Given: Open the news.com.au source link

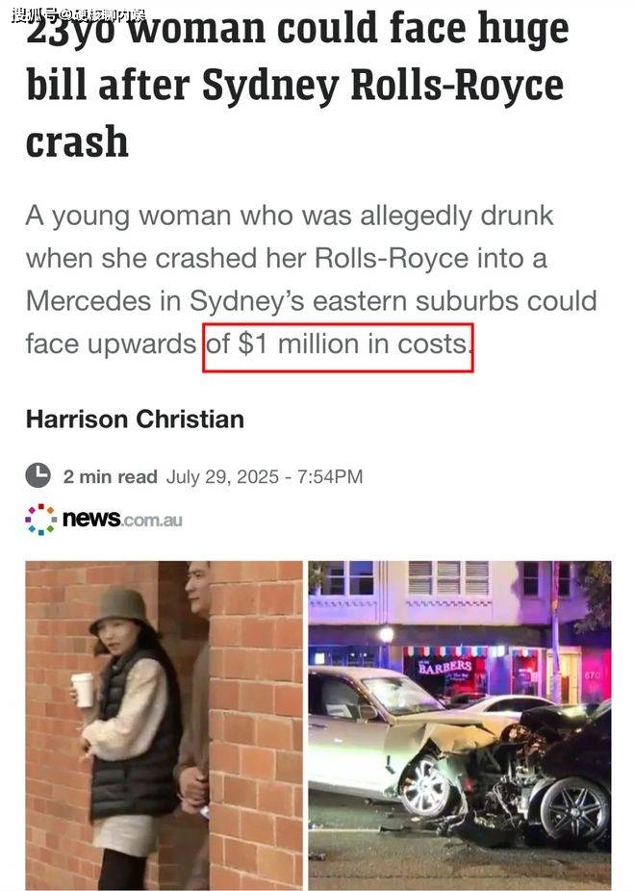Looking at the screenshot, I should pyautogui.click(x=104, y=520).
